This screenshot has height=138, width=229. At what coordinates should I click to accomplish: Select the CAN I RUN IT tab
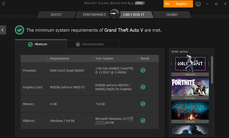134,15
